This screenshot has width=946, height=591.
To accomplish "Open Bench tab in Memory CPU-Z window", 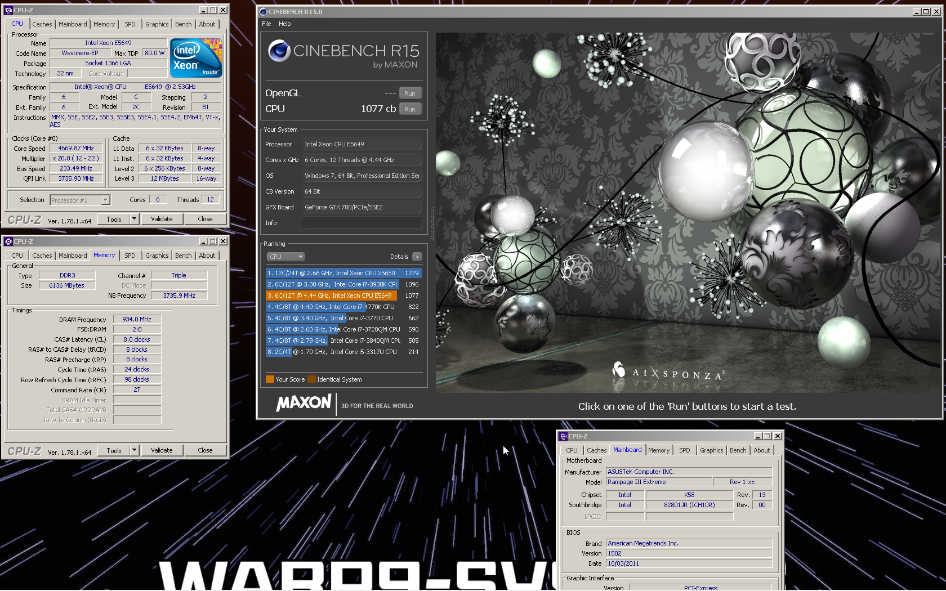I will click(x=183, y=256).
